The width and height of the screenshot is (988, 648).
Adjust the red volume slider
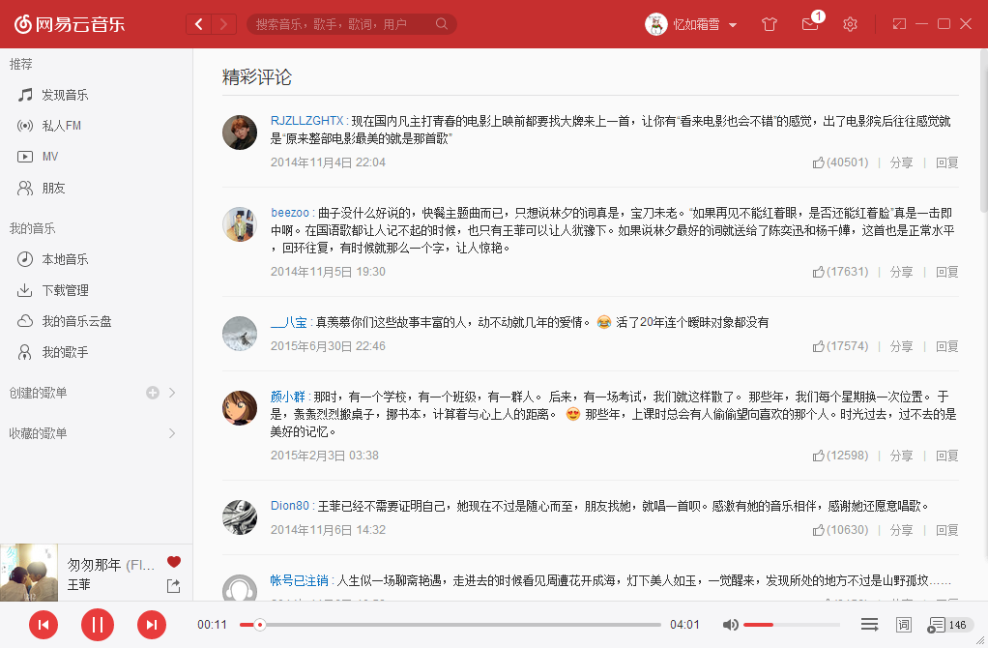pos(792,625)
